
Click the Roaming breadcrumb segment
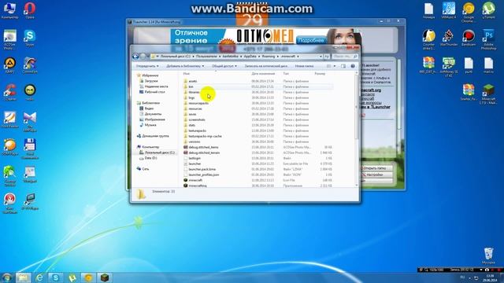[x=269, y=56]
